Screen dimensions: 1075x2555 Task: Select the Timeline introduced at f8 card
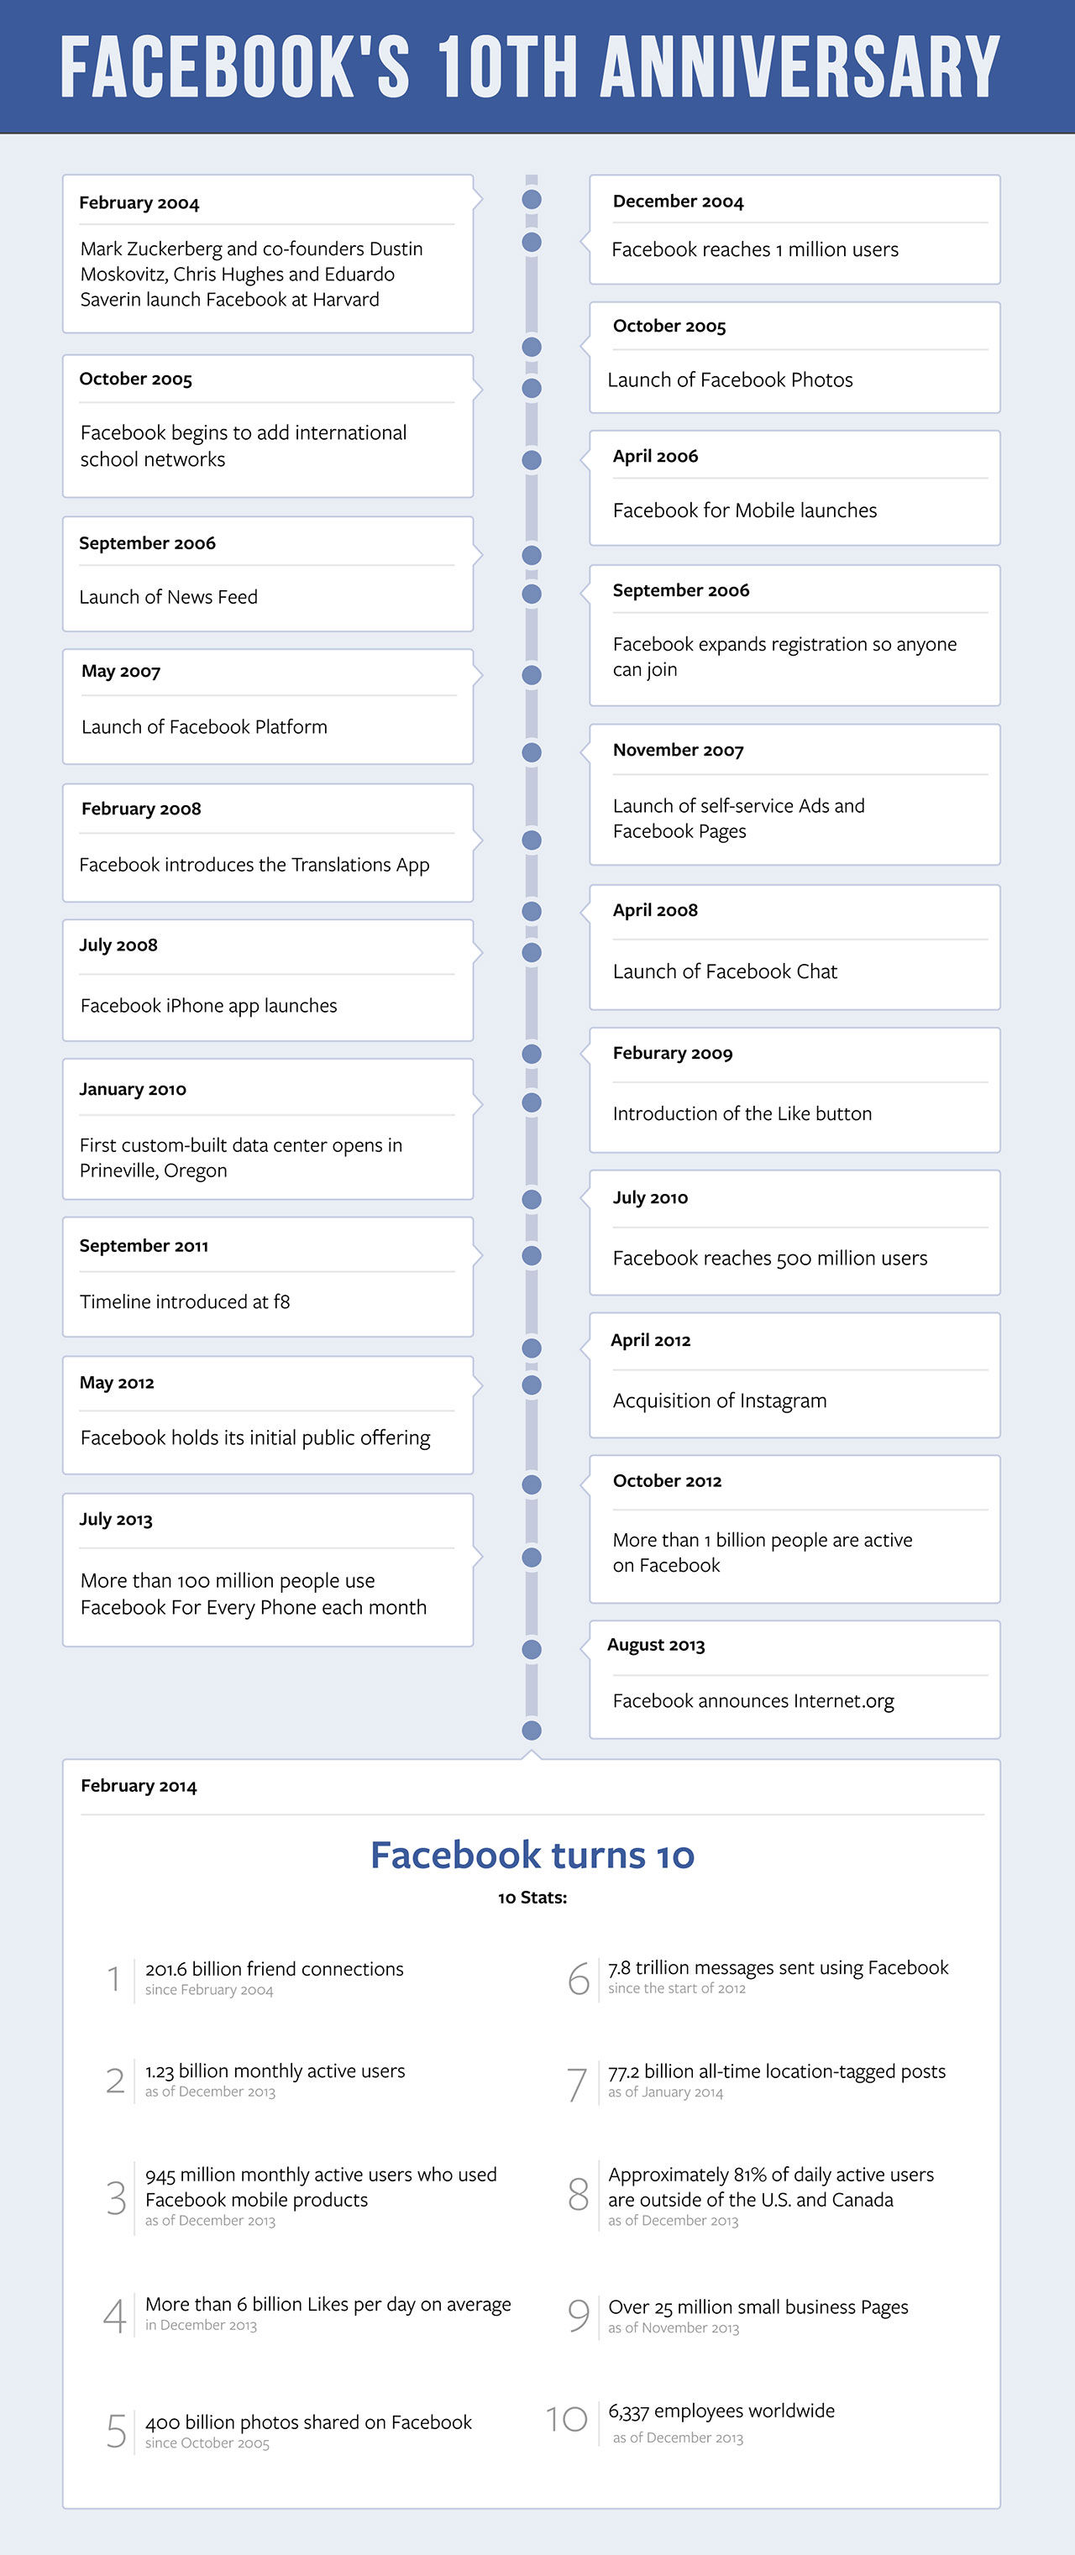click(268, 1276)
